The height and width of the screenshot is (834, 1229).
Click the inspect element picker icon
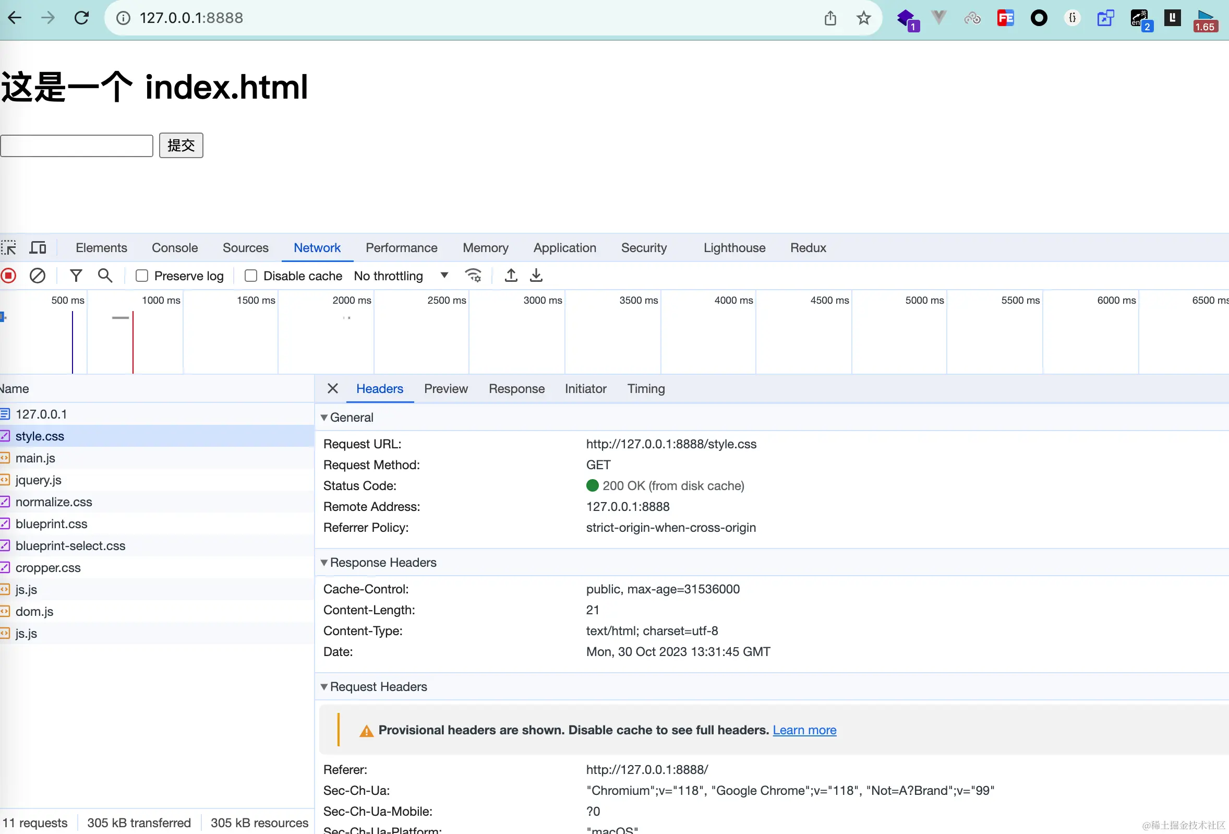point(8,248)
